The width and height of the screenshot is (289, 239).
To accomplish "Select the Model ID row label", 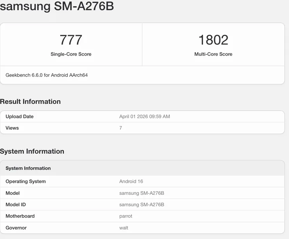I will pos(15,205).
